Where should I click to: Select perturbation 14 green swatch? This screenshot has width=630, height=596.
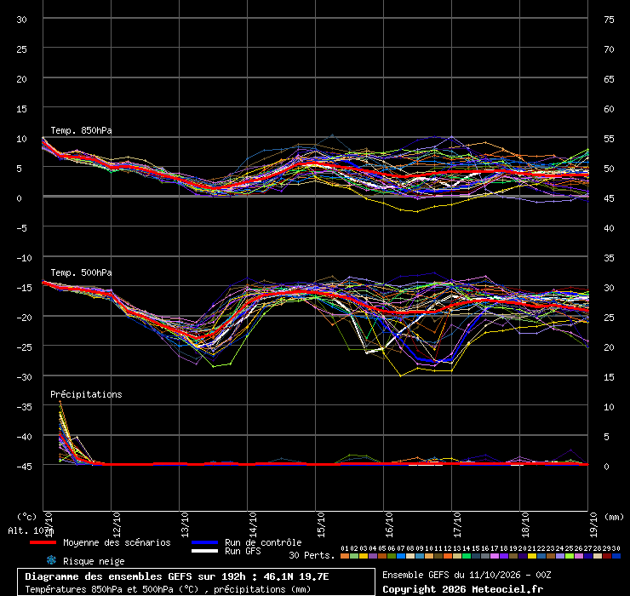click(467, 556)
